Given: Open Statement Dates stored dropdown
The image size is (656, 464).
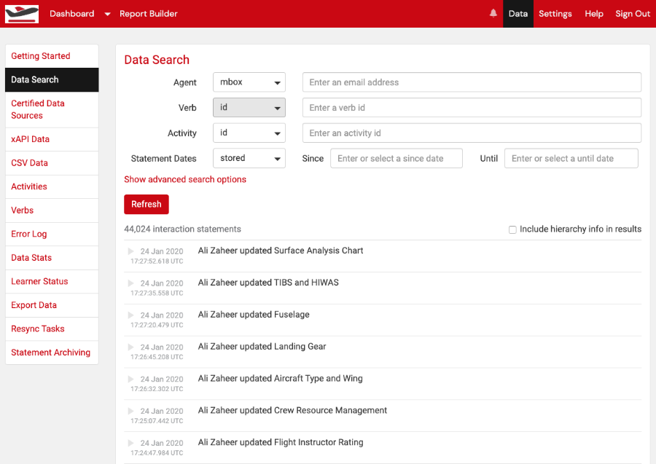Looking at the screenshot, I should [x=249, y=158].
